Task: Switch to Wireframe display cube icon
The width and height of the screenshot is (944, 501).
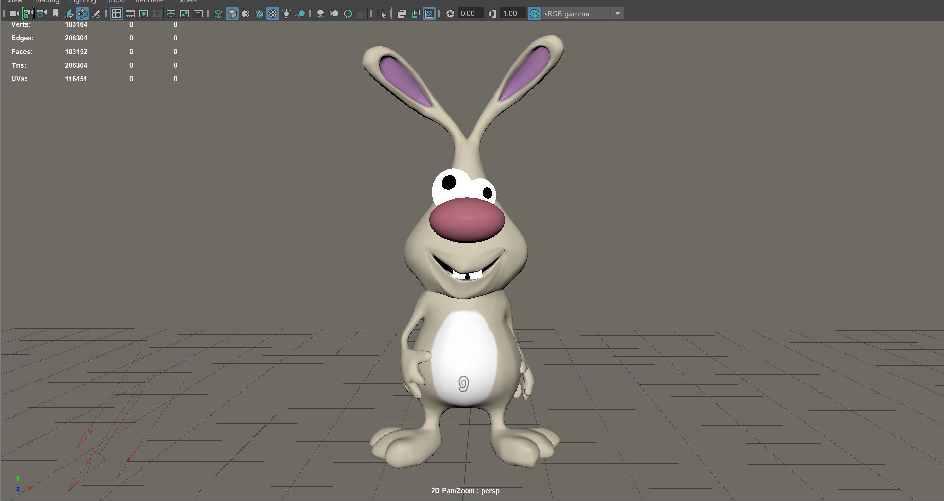Action: pyautogui.click(x=218, y=14)
